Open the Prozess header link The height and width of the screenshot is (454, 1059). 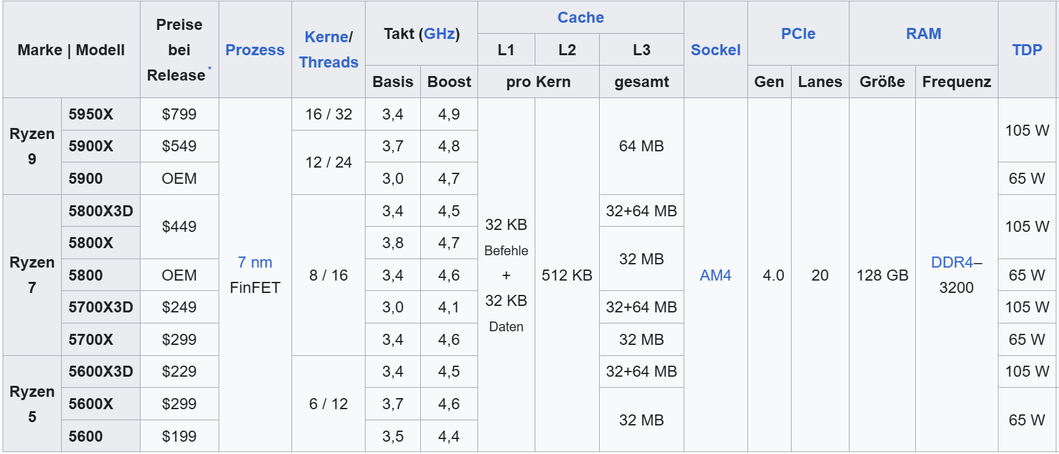click(254, 50)
